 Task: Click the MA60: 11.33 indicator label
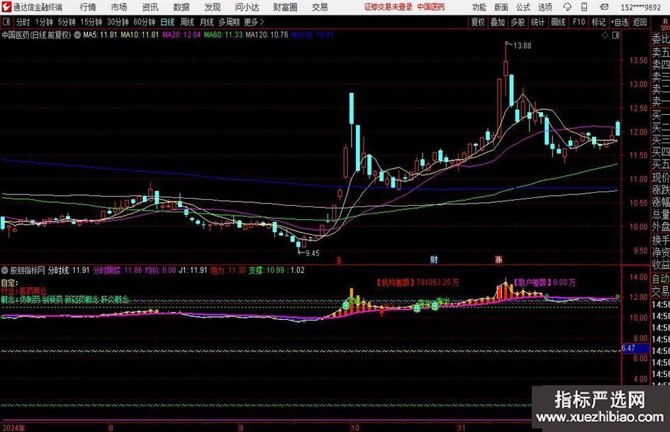click(223, 35)
